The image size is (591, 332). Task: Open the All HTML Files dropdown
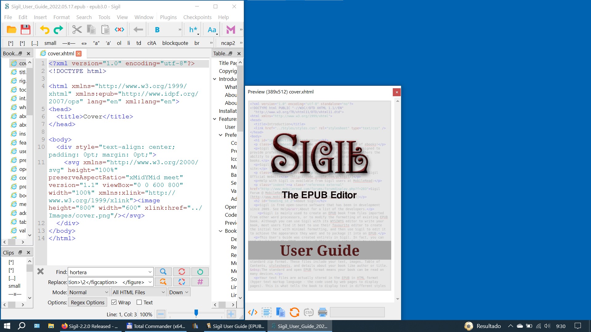pyautogui.click(x=139, y=292)
